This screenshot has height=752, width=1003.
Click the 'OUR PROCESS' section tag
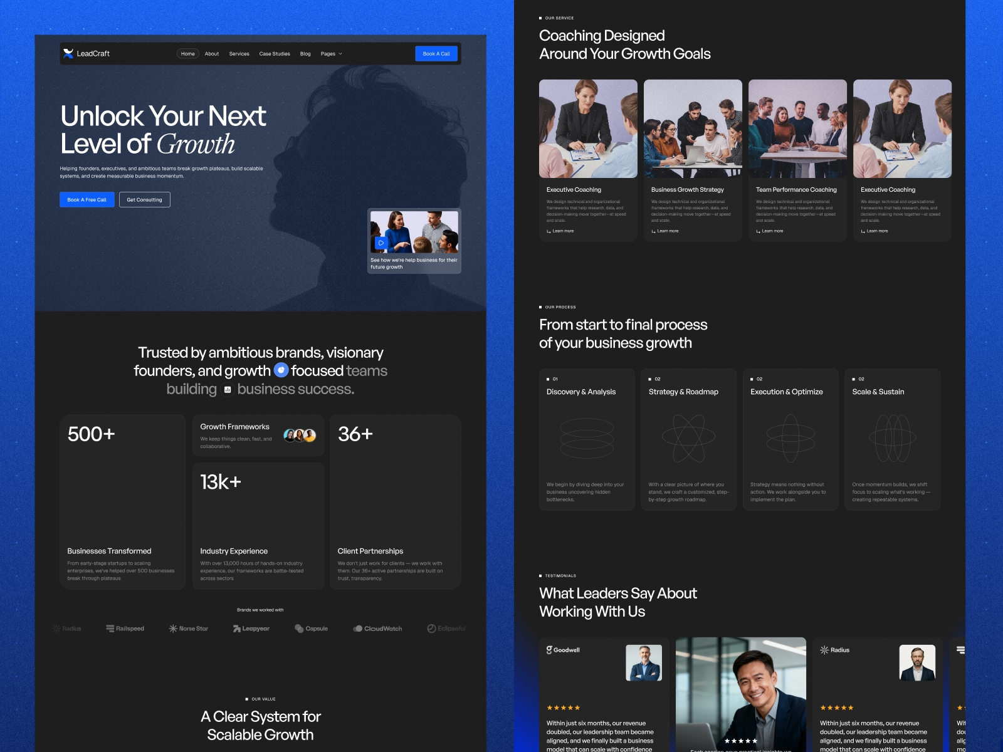pos(558,307)
